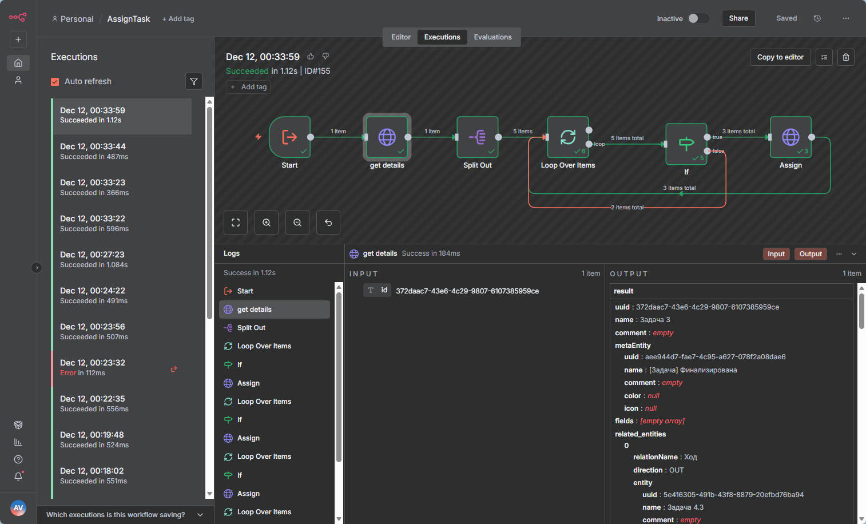
Task: Click the Copy to editor button
Action: point(780,57)
